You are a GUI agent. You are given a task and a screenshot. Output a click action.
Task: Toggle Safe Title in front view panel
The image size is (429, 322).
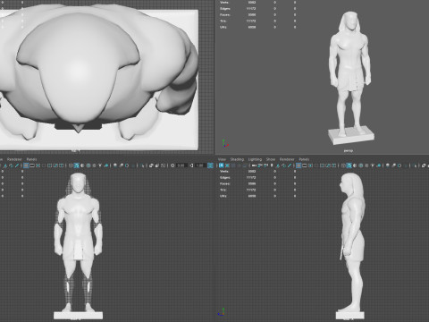click(61, 165)
